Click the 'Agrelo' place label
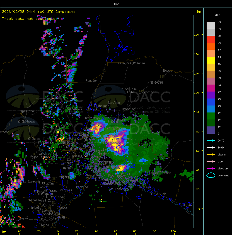The image size is (232, 235). pos(68,168)
